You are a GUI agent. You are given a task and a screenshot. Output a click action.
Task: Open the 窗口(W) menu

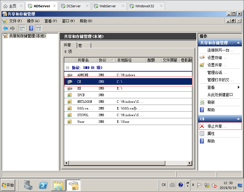(68, 21)
